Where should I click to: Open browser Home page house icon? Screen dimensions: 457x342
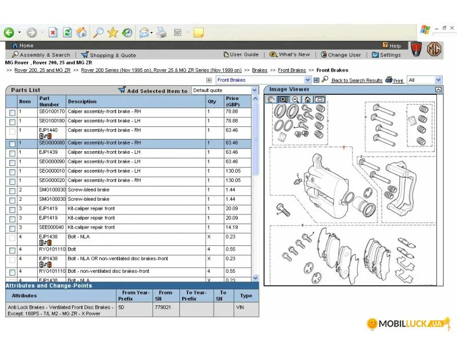click(82, 33)
